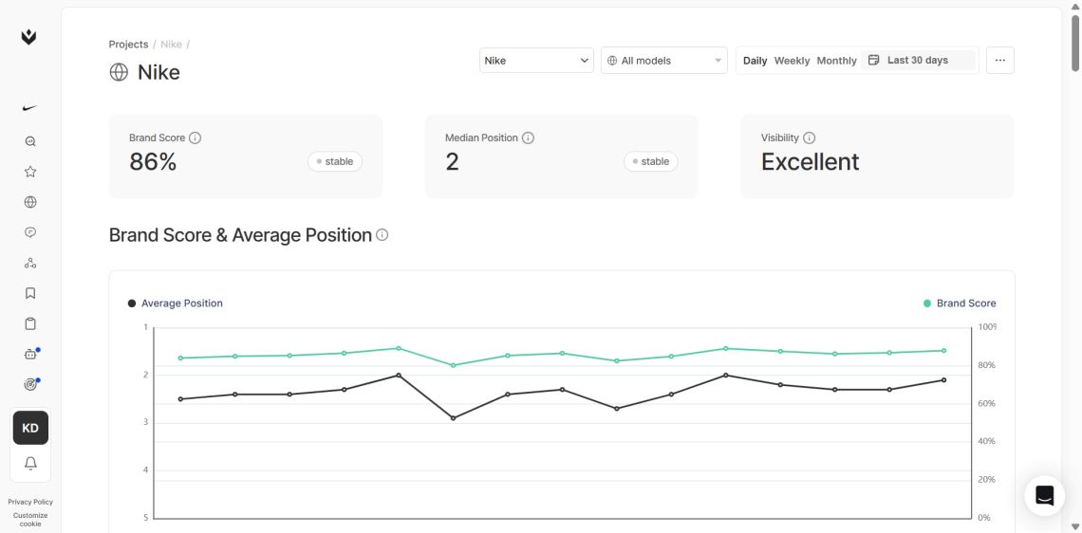Open the Nike swoosh project icon
This screenshot has height=533, width=1082.
click(29, 108)
